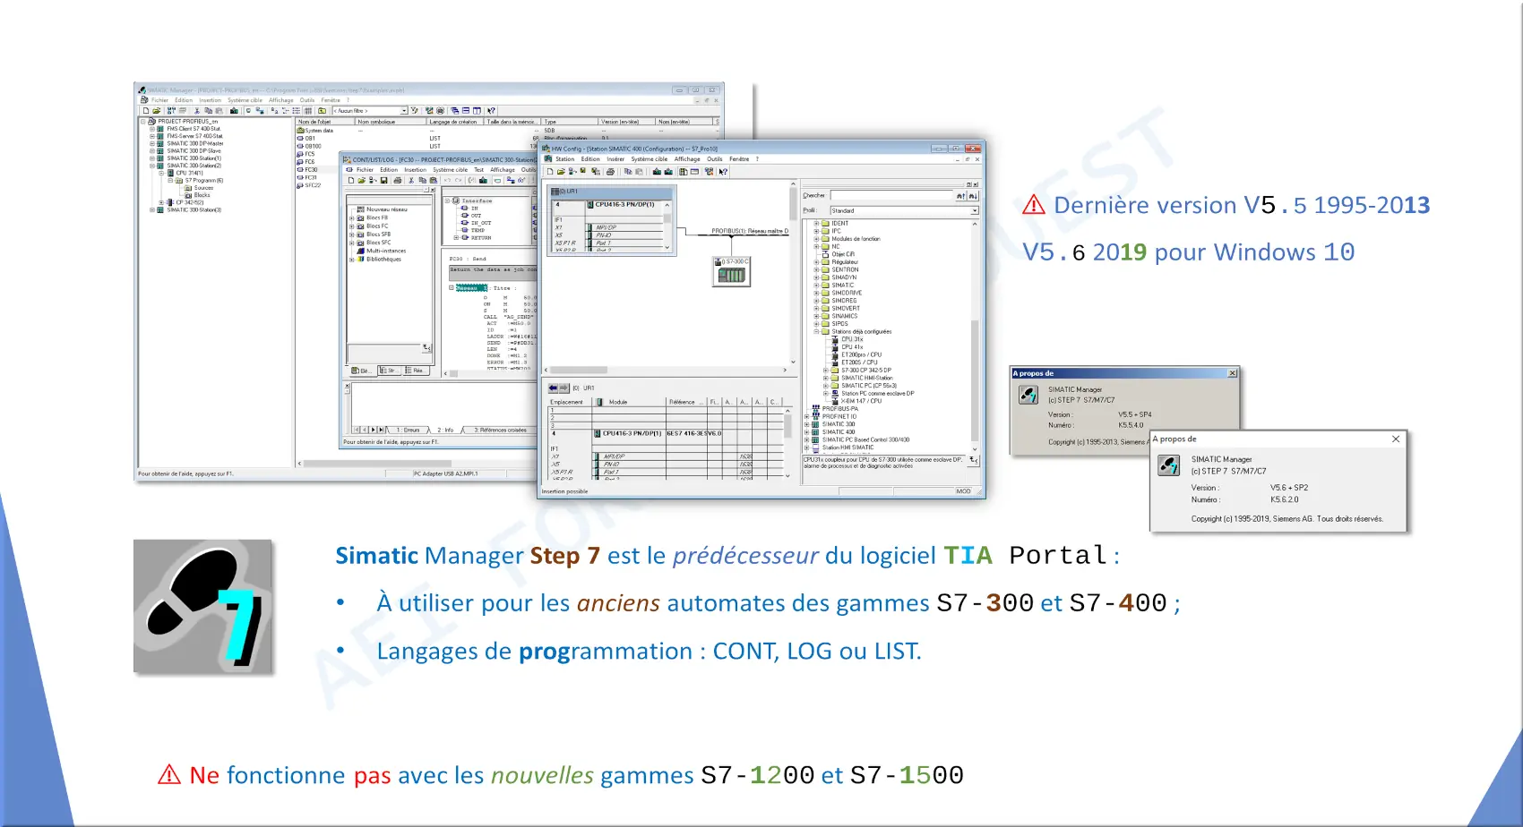The image size is (1523, 827).
Task: Collapse SIMATIC 300-Station(2) tree node
Action: click(152, 166)
